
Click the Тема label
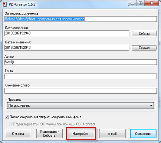coord(9,71)
